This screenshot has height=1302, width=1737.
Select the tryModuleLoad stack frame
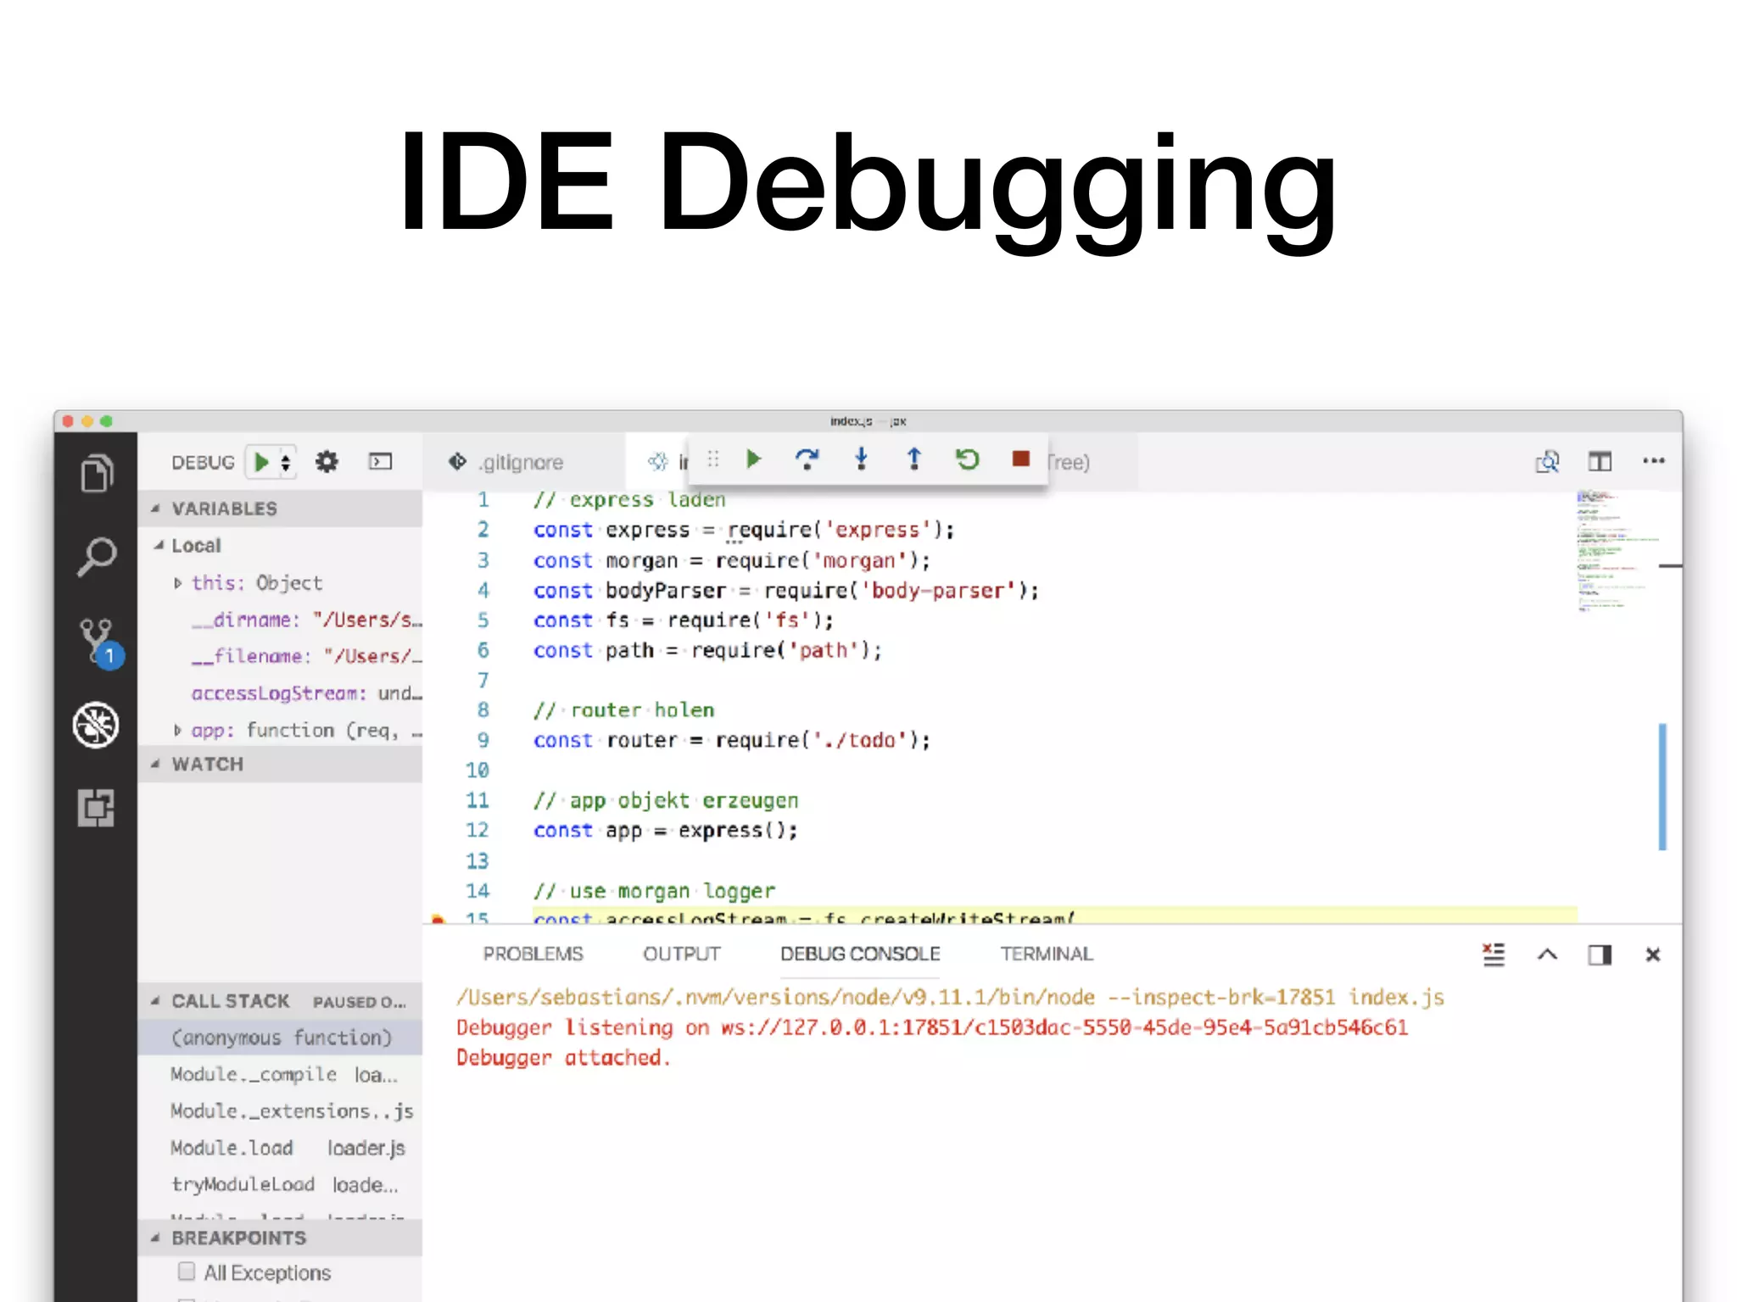click(x=280, y=1184)
